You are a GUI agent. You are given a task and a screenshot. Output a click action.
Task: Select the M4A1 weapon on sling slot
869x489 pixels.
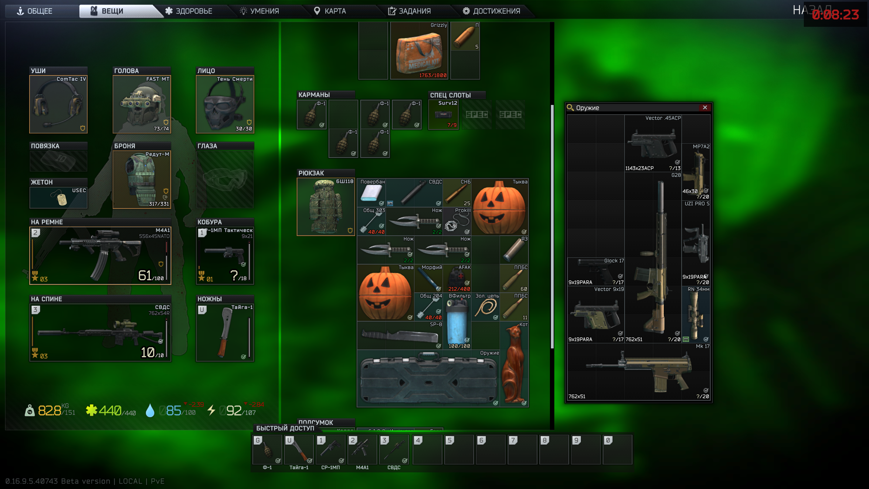click(x=100, y=255)
